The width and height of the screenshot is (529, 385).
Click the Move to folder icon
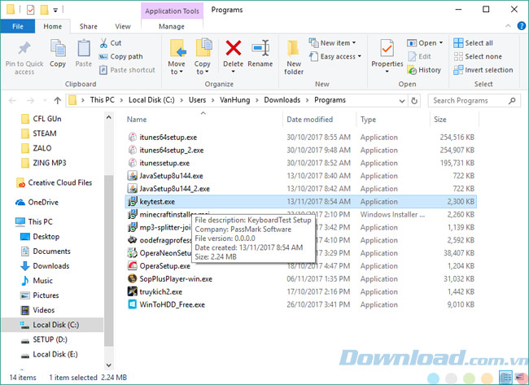[x=177, y=48]
